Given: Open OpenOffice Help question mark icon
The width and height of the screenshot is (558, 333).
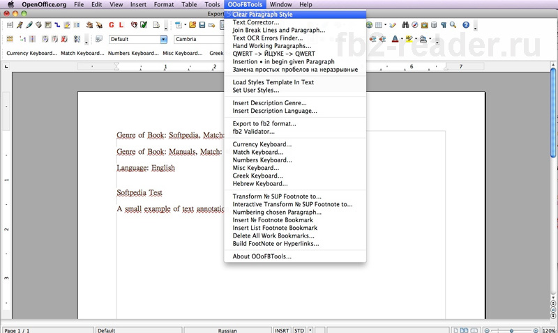Looking at the screenshot, I should [x=466, y=25].
